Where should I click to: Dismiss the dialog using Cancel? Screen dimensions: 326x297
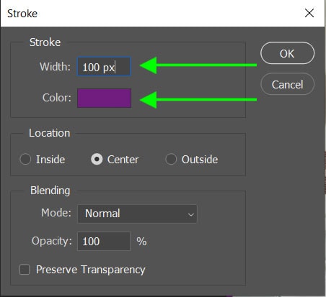click(287, 84)
